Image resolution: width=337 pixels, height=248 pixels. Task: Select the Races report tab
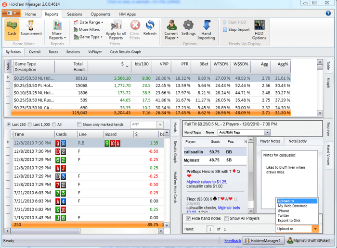(53, 52)
